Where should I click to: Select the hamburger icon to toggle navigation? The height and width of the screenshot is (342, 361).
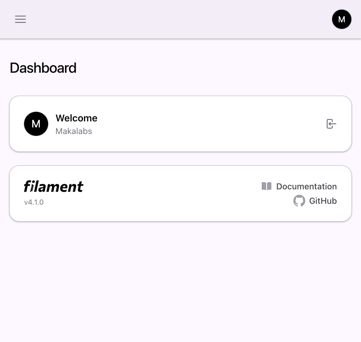[20, 19]
